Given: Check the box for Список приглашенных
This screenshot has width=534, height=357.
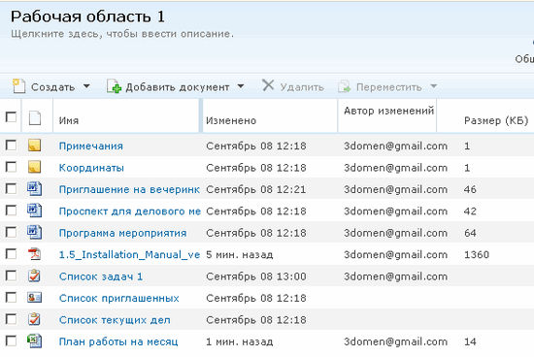Looking at the screenshot, I should coord(11,298).
